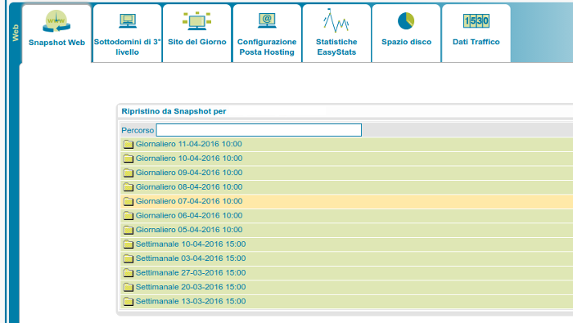Click folder icon of Settimanale 20-03-2016

(x=129, y=287)
